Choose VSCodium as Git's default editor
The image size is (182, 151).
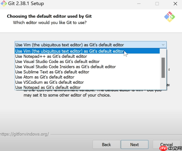(87, 82)
